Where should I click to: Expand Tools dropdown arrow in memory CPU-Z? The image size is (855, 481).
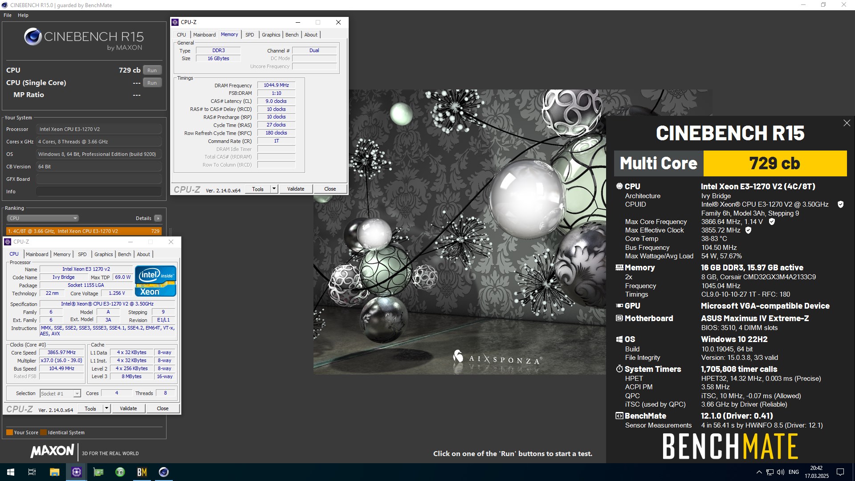point(274,189)
